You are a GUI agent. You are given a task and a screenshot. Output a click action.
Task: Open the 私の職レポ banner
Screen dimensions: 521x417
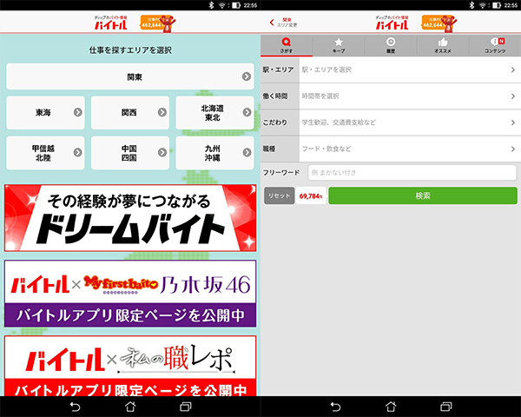point(130,366)
